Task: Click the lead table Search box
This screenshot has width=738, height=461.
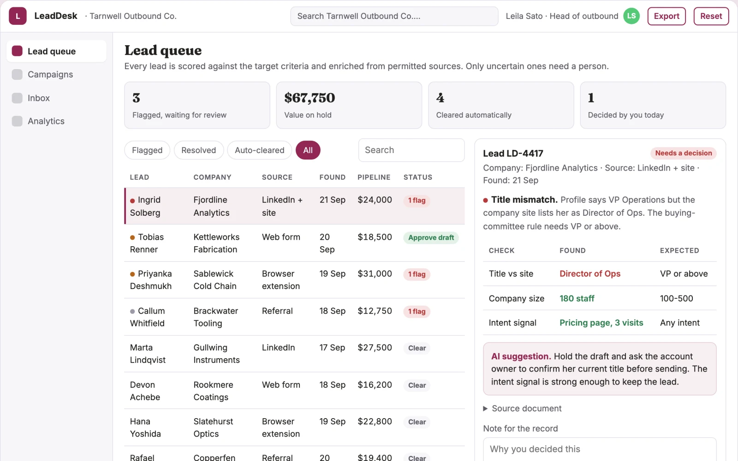Action: coord(411,150)
